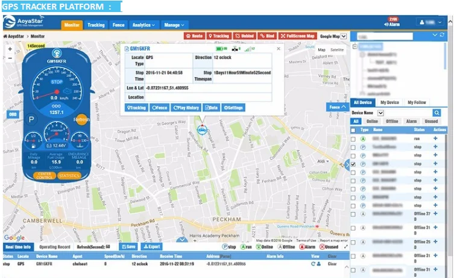Click the OBD tab beside the dashboard

click(x=13, y=114)
